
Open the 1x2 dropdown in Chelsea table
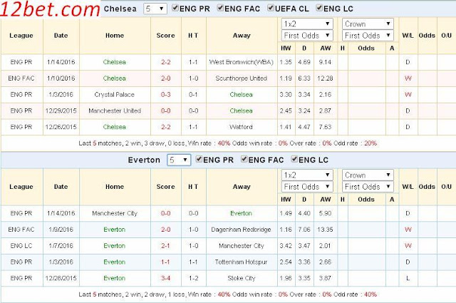click(x=307, y=24)
